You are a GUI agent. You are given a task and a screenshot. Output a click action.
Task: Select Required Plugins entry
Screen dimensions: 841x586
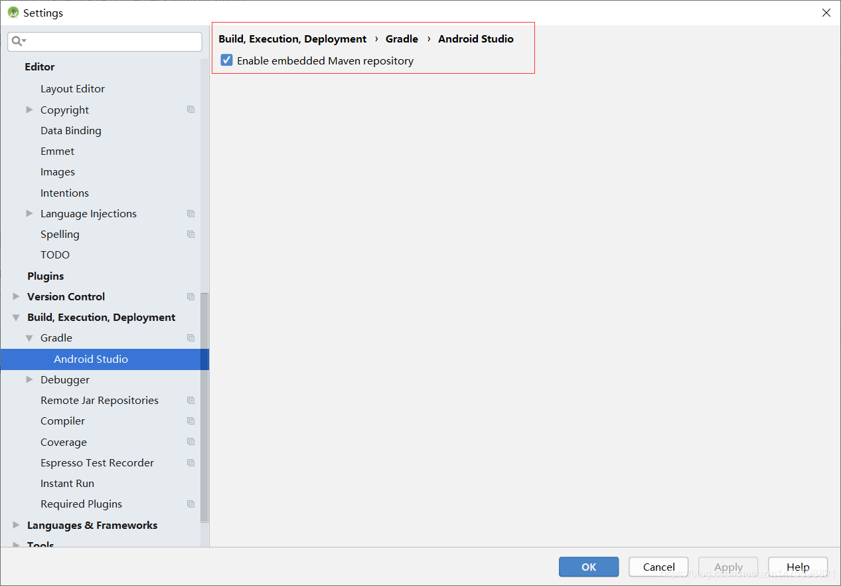click(x=81, y=504)
